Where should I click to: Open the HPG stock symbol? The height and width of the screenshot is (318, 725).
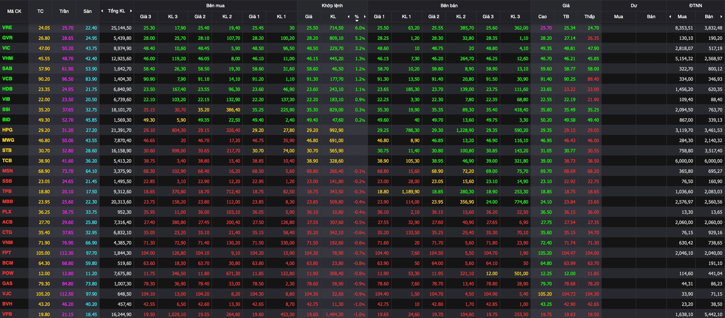(7, 130)
